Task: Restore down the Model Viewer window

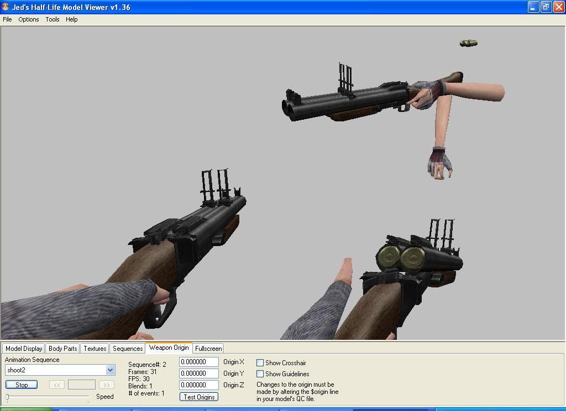Action: (546, 7)
